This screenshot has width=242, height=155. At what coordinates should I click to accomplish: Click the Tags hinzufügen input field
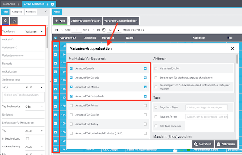tap(206, 107)
